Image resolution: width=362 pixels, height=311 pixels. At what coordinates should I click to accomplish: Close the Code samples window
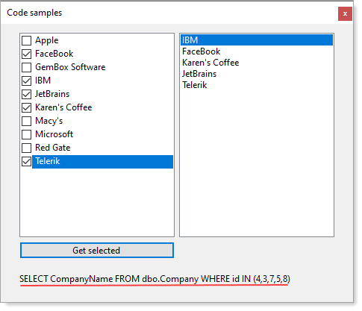(x=345, y=13)
